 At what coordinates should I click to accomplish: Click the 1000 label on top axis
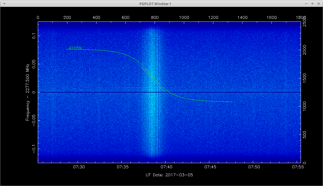coord(184,17)
